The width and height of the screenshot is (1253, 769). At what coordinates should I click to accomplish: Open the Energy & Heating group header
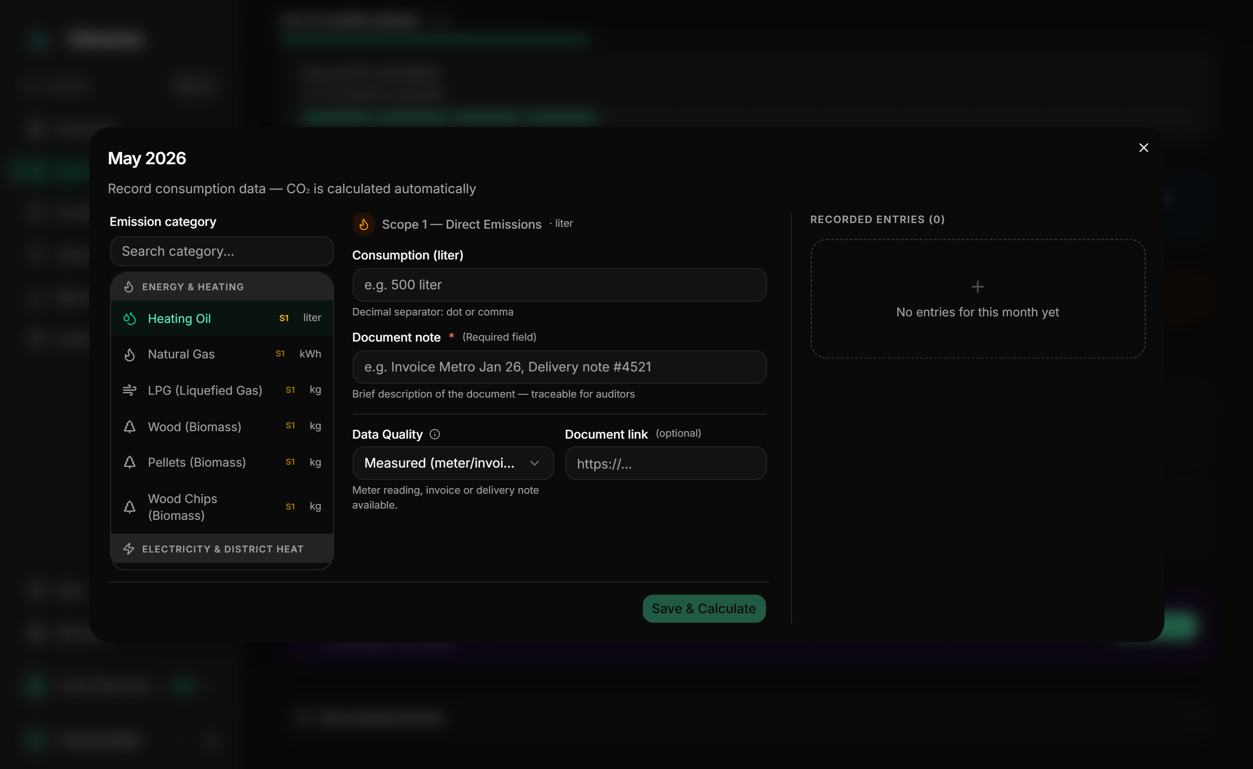click(222, 287)
